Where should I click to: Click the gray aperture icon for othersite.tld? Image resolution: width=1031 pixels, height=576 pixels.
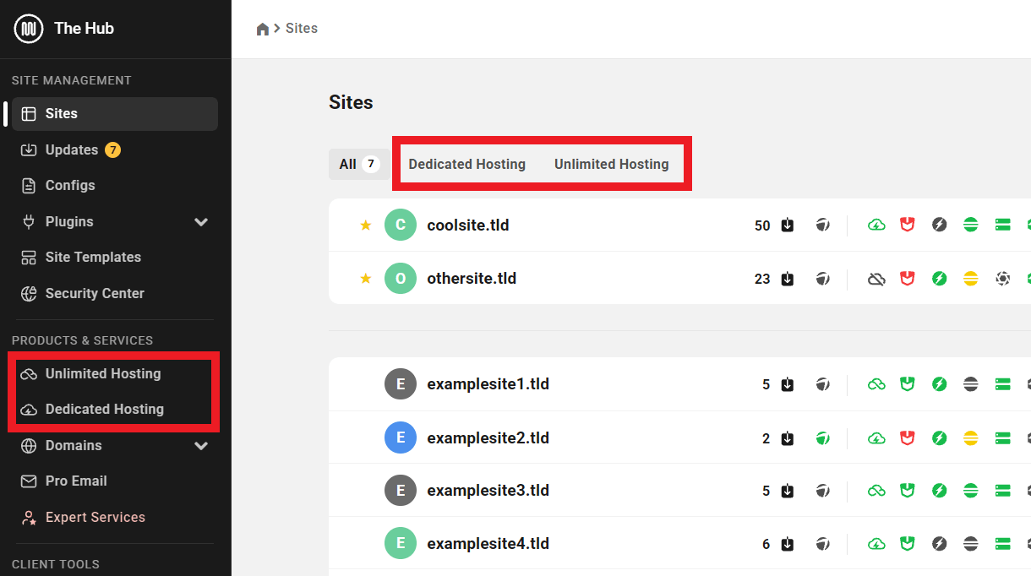1003,279
